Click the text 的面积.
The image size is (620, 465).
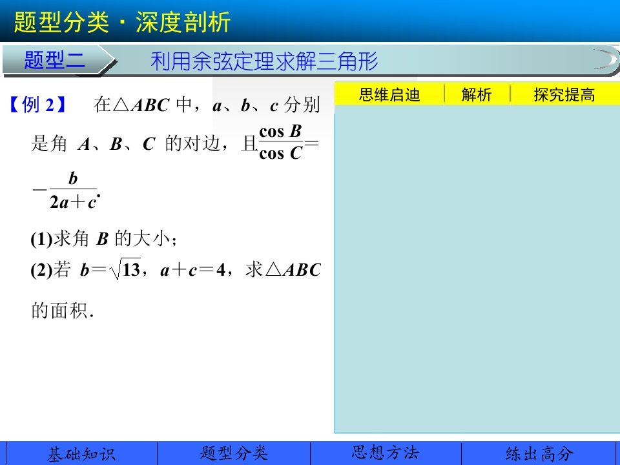point(63,311)
